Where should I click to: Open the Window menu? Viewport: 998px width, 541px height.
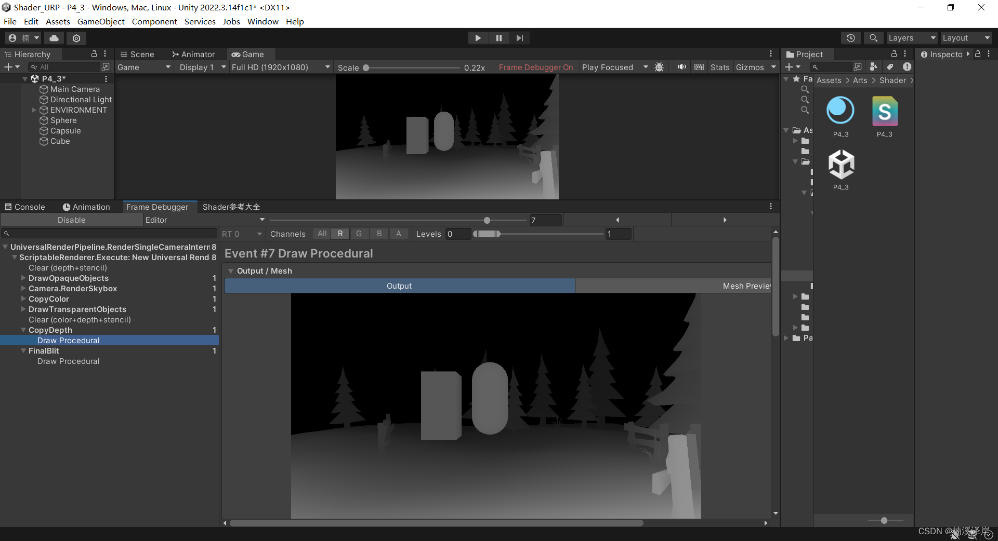[262, 21]
